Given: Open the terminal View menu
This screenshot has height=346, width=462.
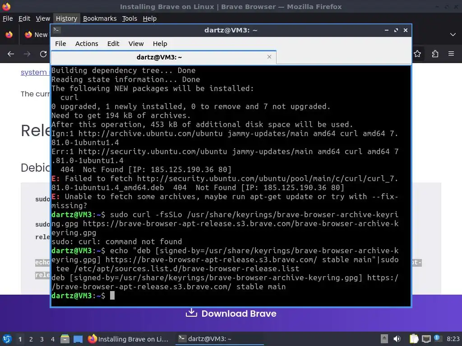Looking at the screenshot, I should [x=136, y=44].
